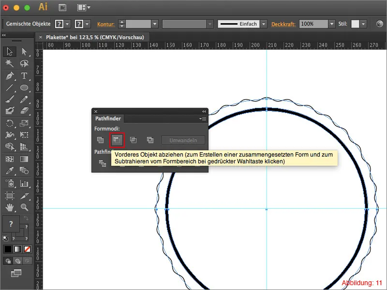Select the Pencil tool
This screenshot has height=290, width=387.
click(24, 99)
